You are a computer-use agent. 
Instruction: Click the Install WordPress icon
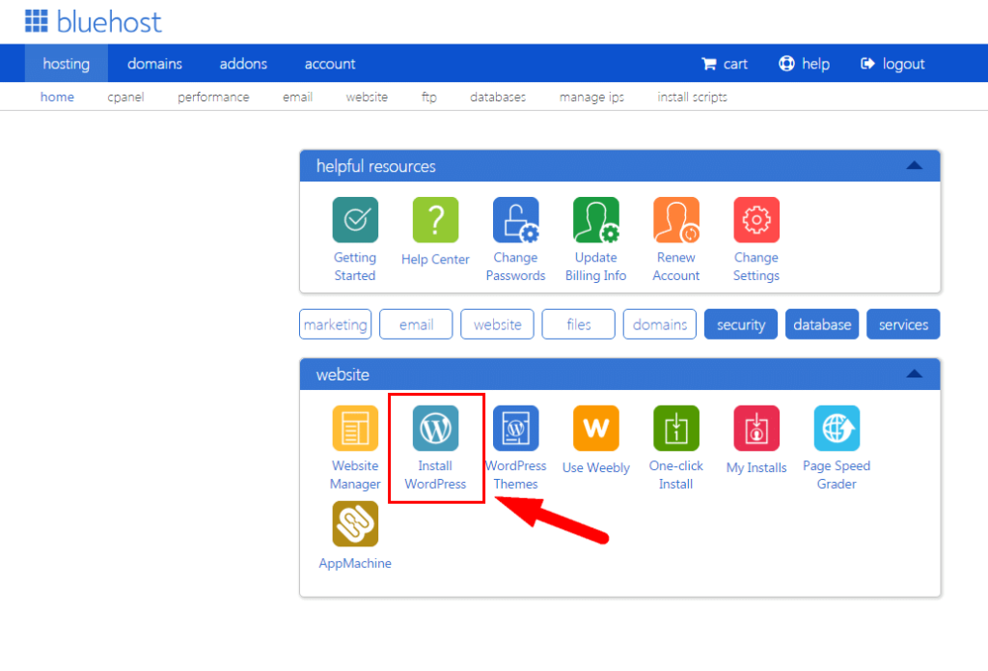coord(435,429)
